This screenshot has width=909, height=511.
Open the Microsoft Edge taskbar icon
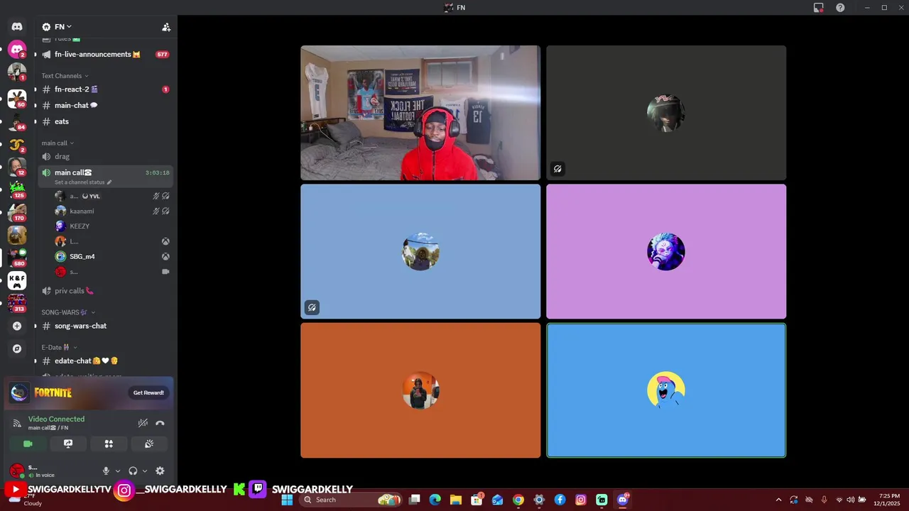435,500
